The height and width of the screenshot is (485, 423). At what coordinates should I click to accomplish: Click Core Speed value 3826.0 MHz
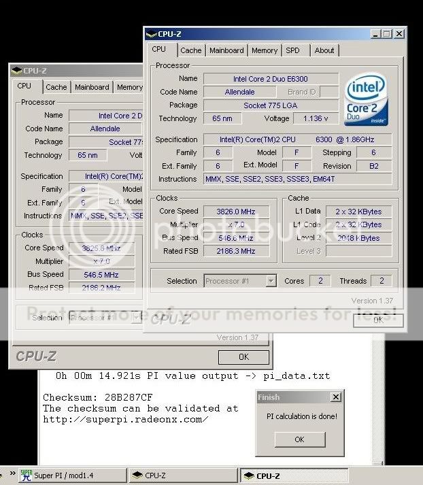236,212
